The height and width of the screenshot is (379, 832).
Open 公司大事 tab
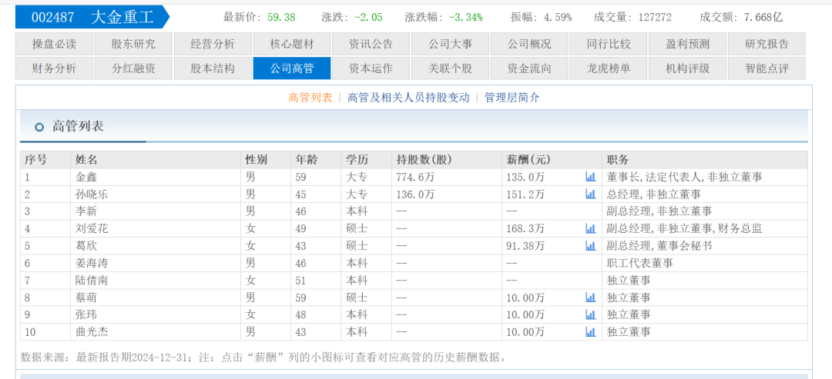point(450,44)
